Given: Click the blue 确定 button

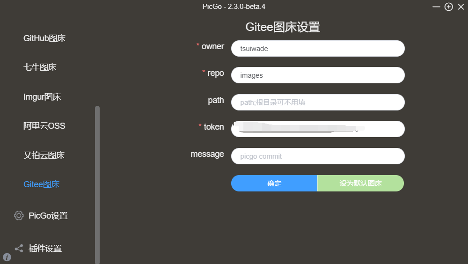Looking at the screenshot, I should point(274,183).
